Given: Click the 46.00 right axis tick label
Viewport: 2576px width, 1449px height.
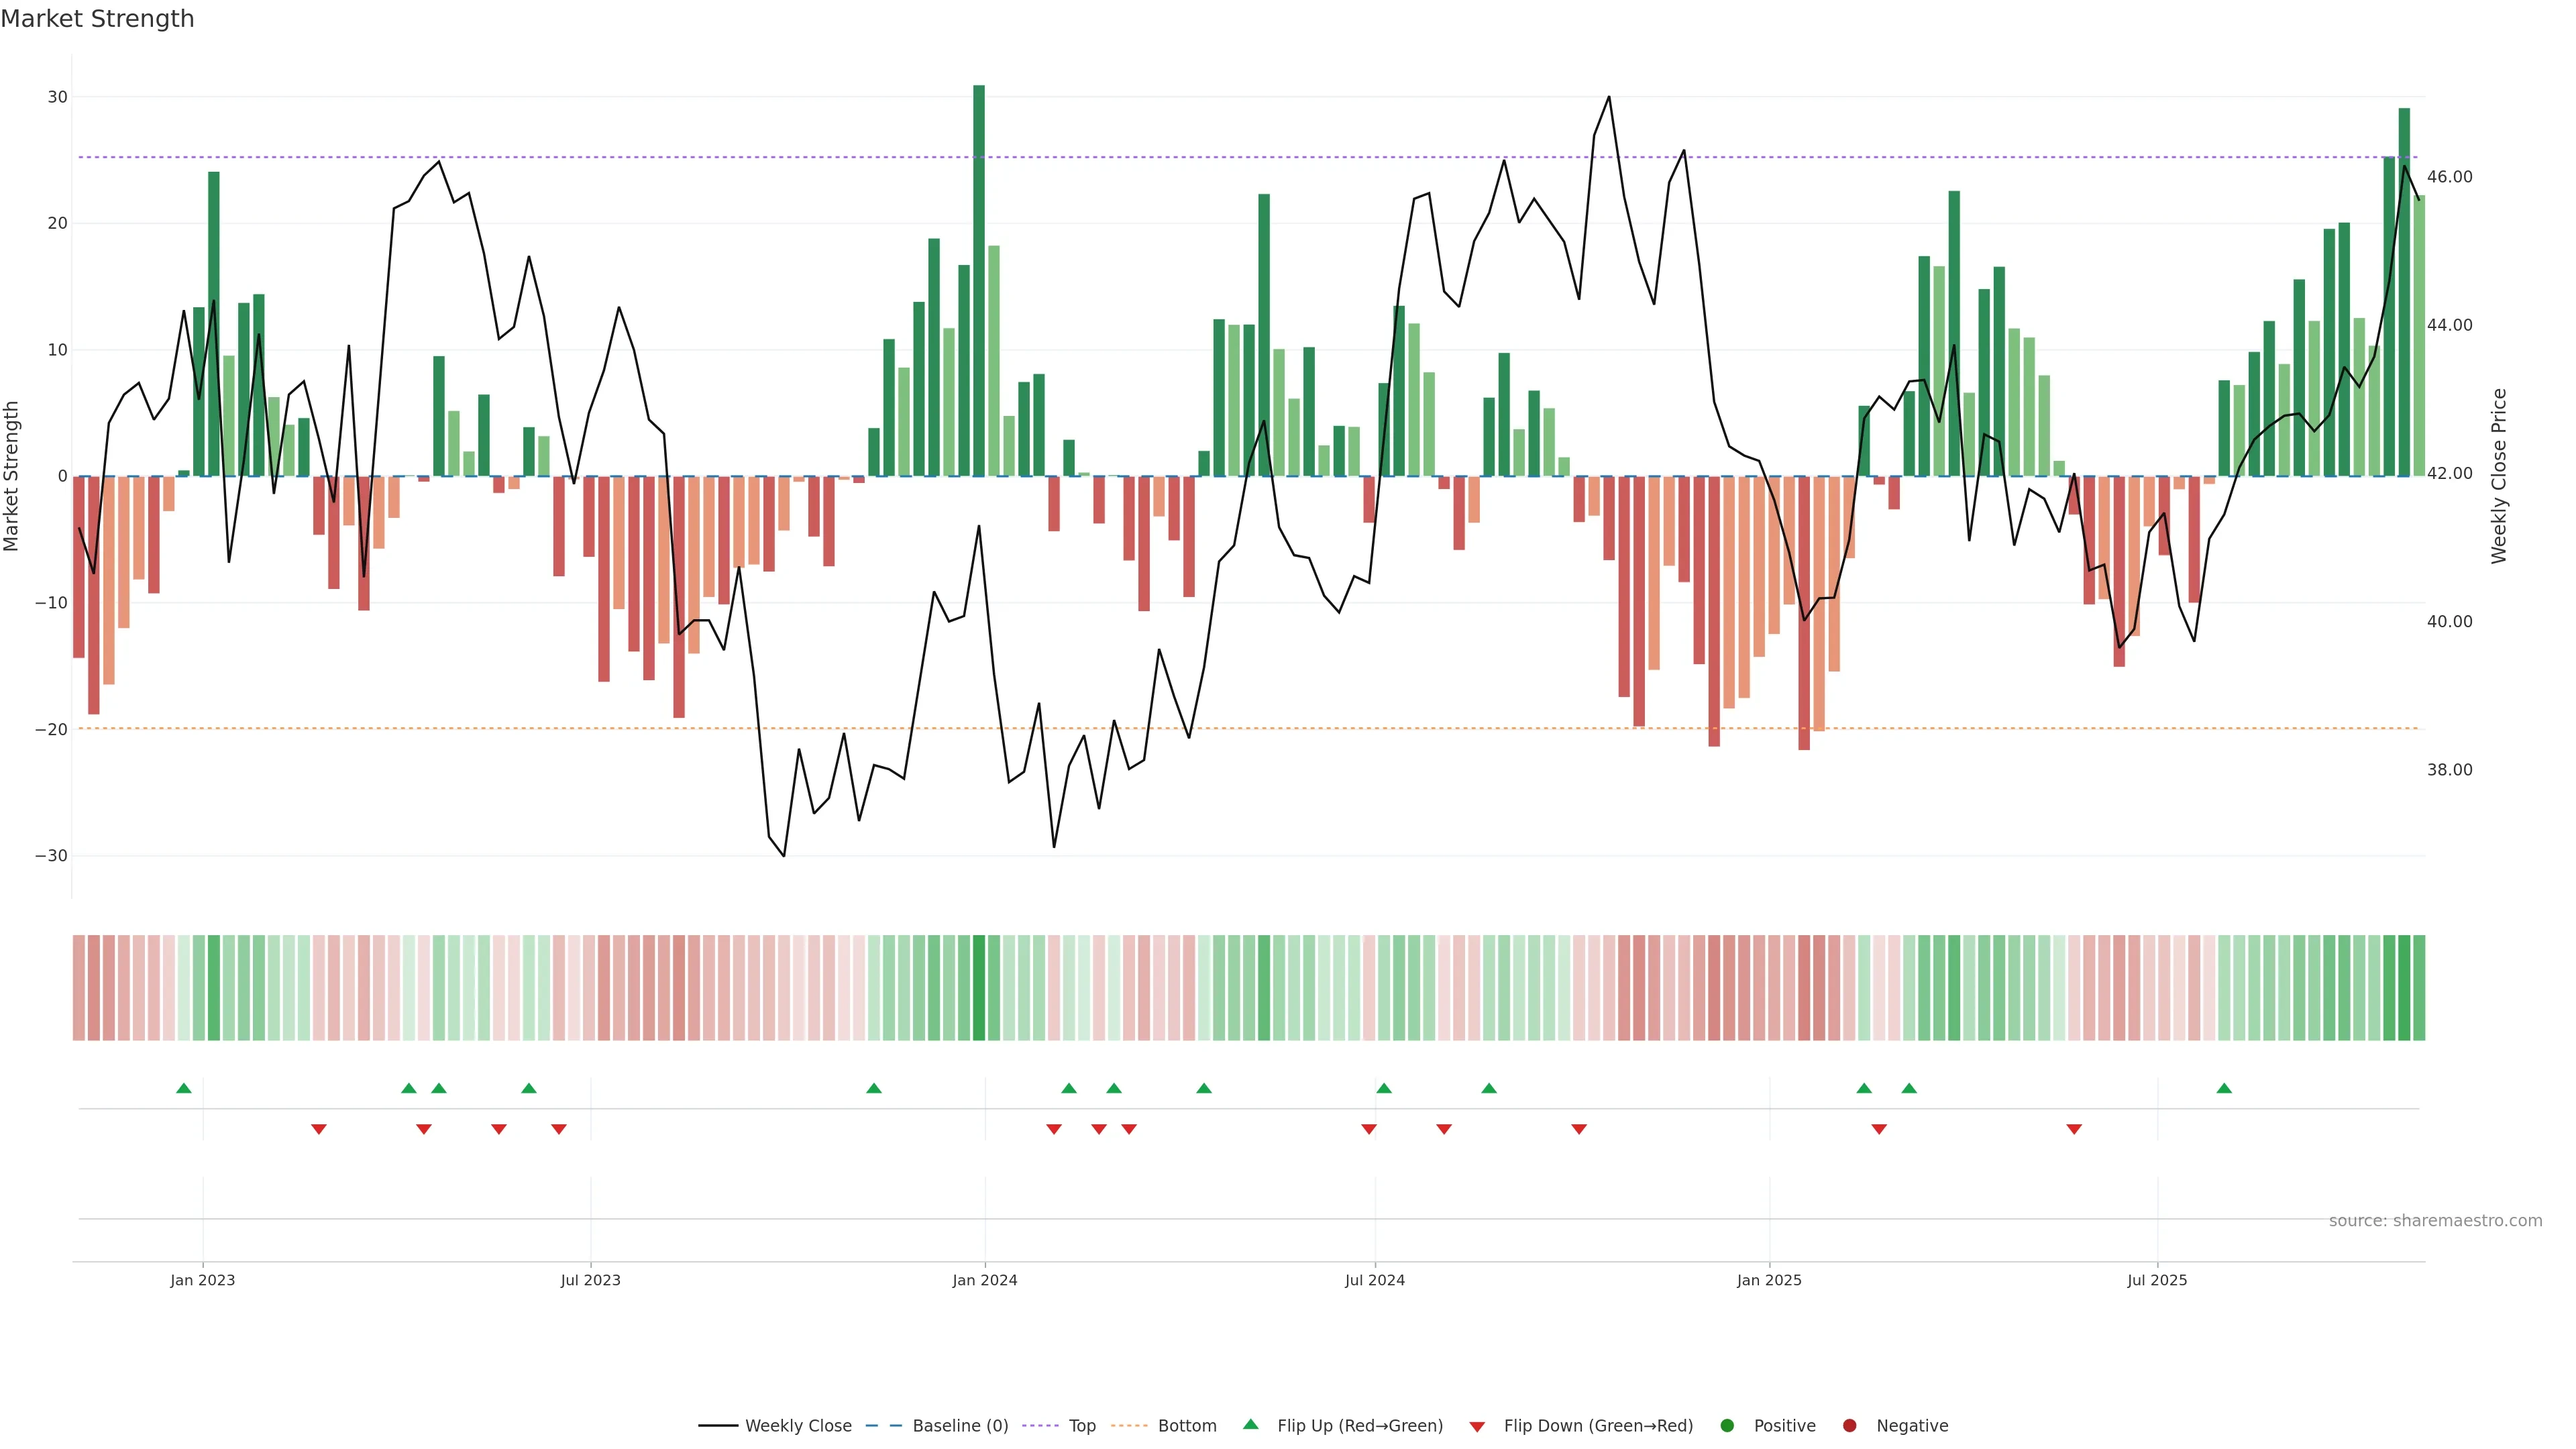Looking at the screenshot, I should [2449, 177].
